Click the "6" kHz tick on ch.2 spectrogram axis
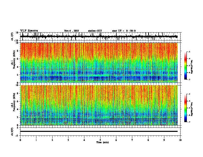 pyautogui.click(x=18, y=101)
